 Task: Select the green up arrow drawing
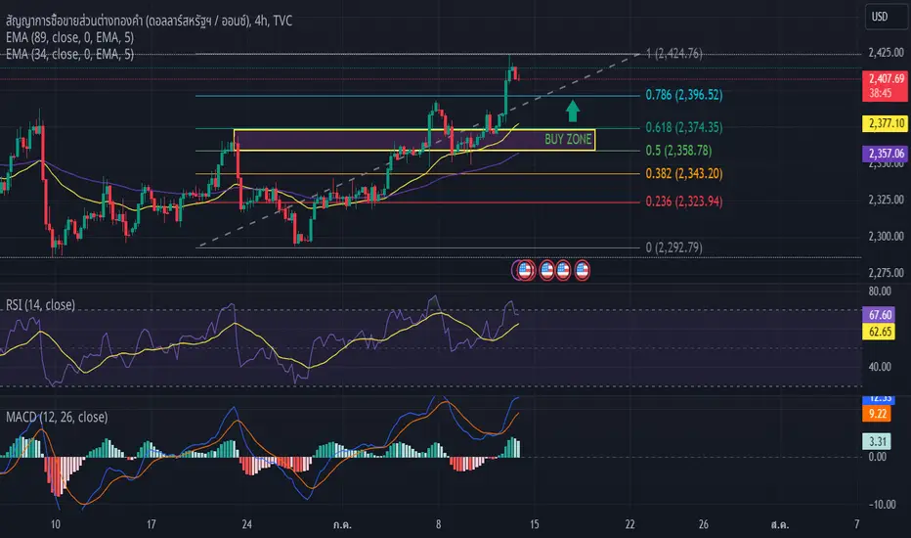coord(573,112)
